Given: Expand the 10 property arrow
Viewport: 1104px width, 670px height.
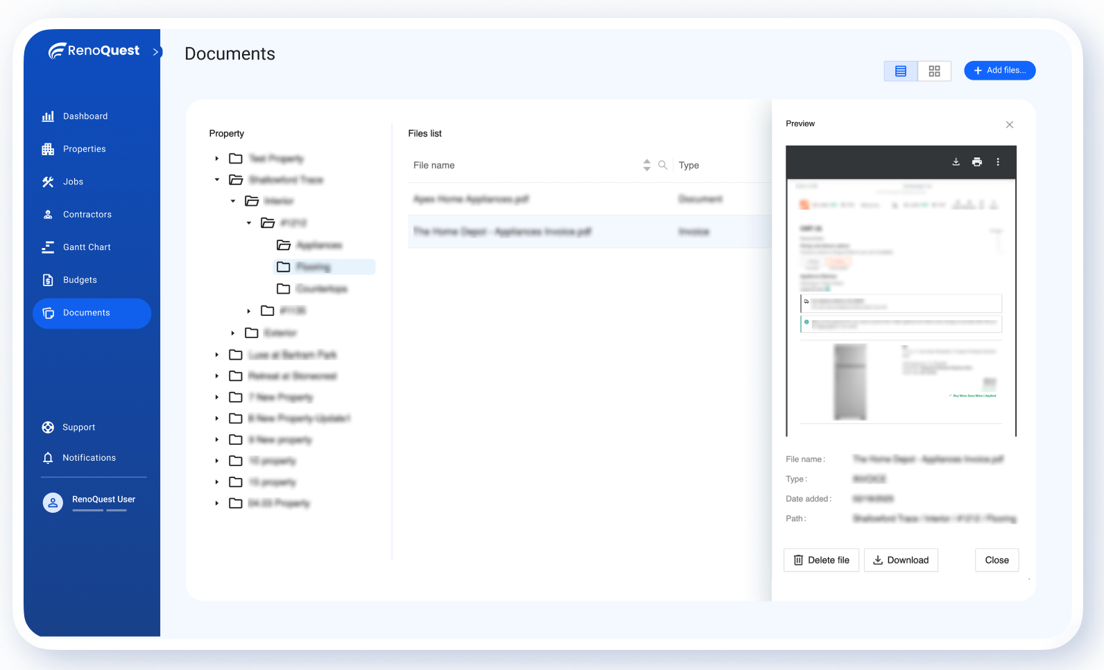Looking at the screenshot, I should [x=217, y=461].
